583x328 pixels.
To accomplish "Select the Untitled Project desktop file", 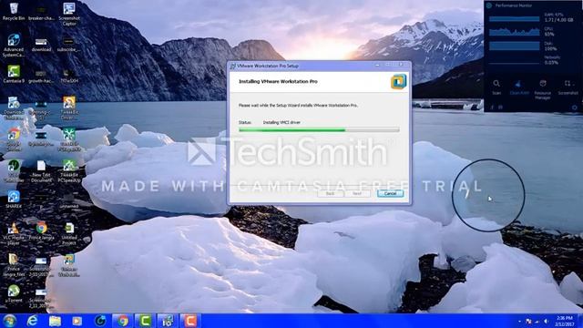I will (69, 233).
